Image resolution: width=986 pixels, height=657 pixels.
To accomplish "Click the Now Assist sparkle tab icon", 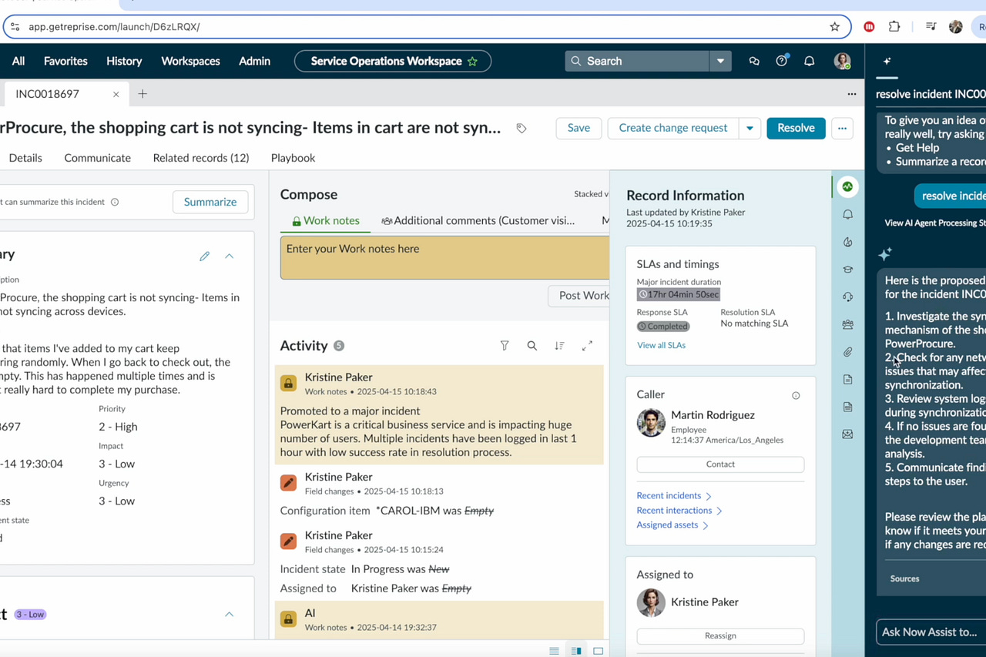I will [887, 61].
